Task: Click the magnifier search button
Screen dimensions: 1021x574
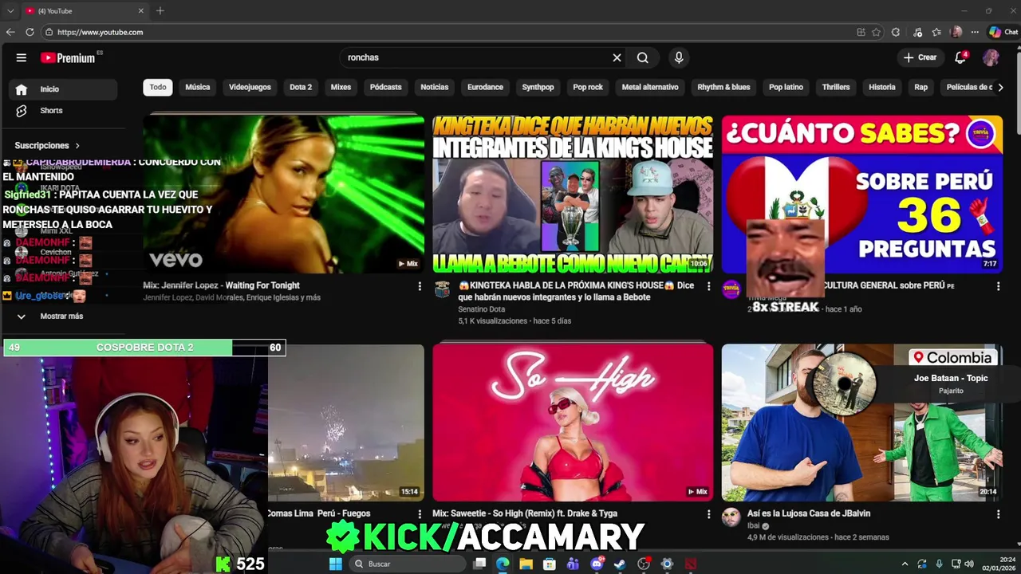Action: [x=643, y=57]
